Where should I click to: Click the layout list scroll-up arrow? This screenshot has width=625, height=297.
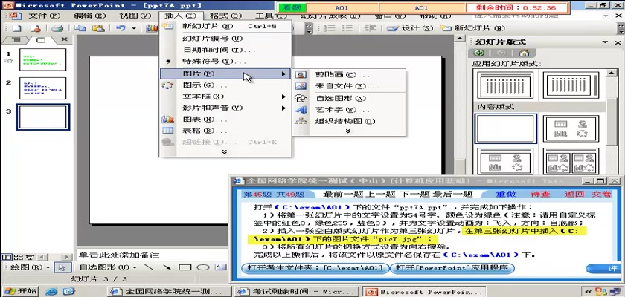pyautogui.click(x=612, y=73)
